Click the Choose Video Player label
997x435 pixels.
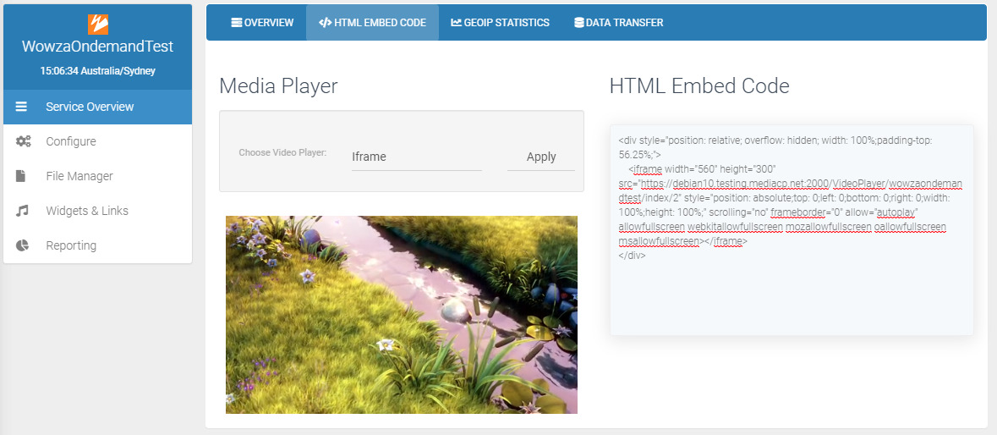282,152
